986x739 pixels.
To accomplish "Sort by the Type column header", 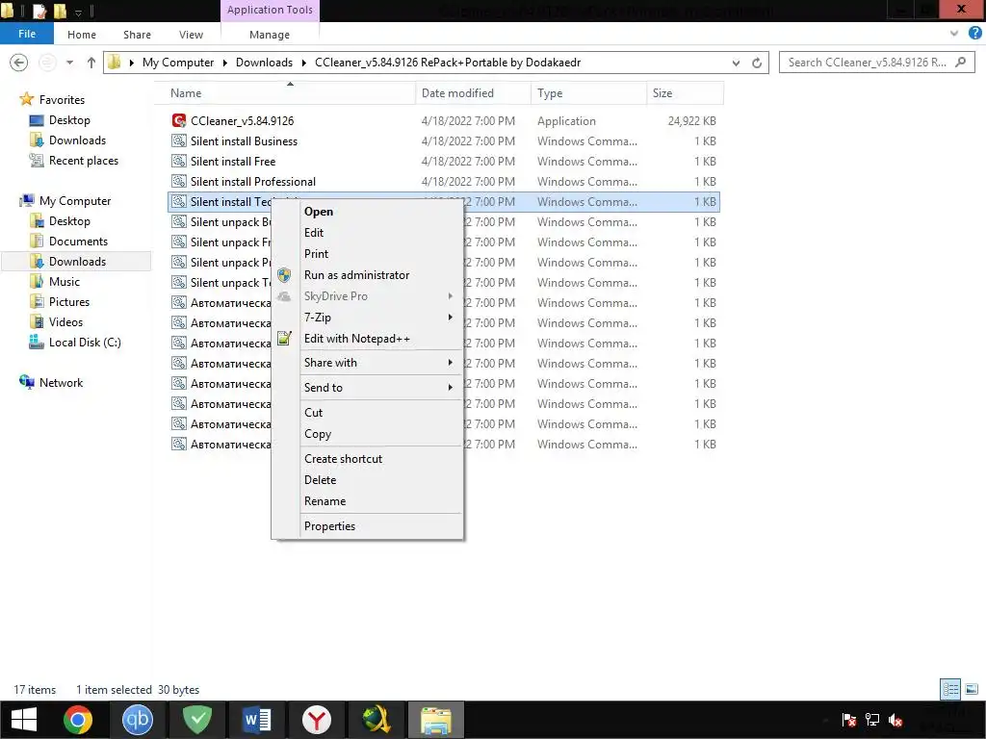I will (x=588, y=93).
